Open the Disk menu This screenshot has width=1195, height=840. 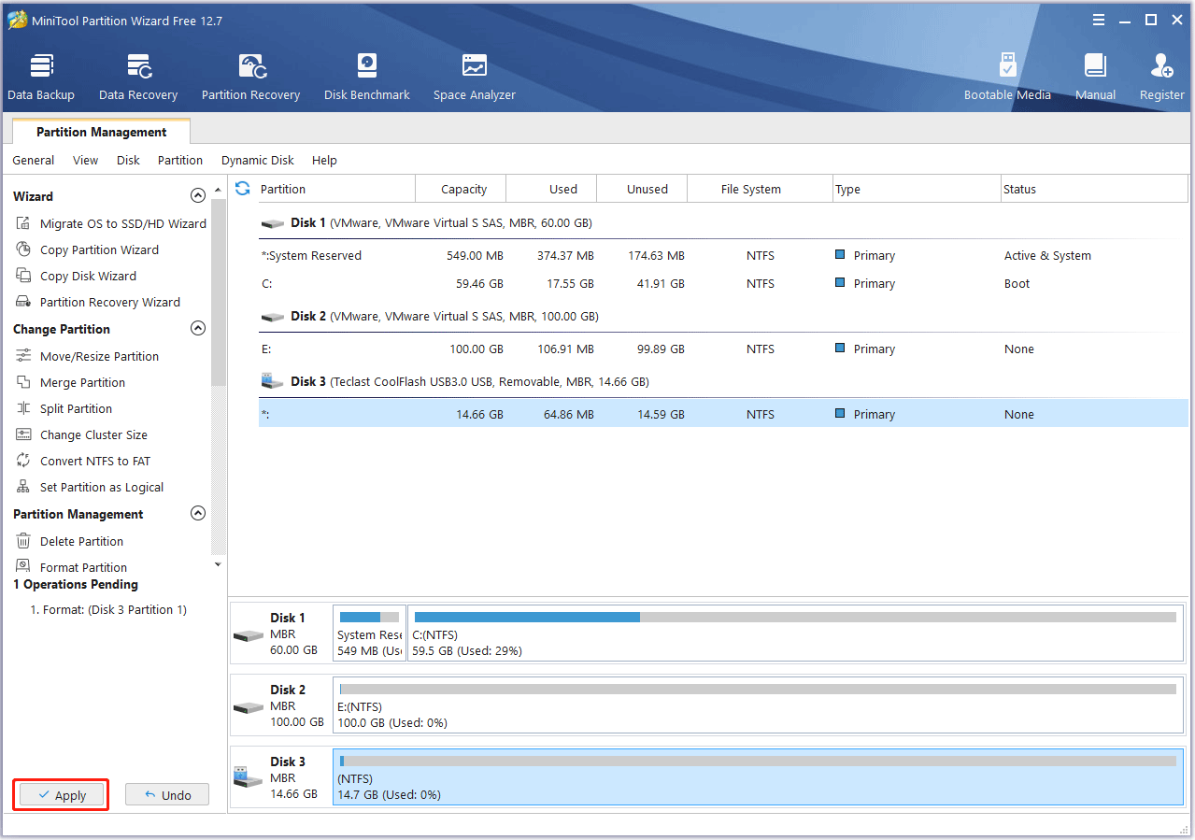[x=128, y=160]
